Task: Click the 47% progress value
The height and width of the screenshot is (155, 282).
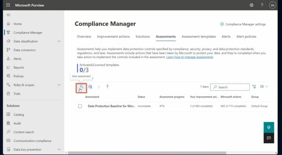Action: (x=162, y=106)
